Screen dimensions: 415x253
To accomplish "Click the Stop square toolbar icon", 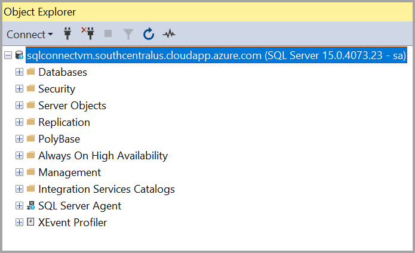I will 108,34.
